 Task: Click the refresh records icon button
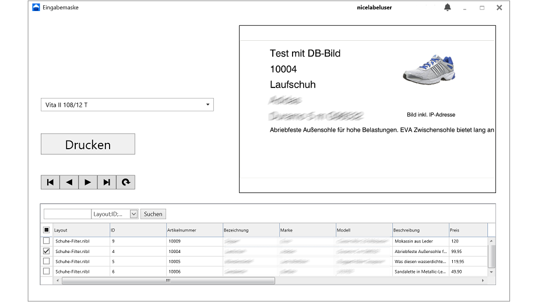click(125, 182)
